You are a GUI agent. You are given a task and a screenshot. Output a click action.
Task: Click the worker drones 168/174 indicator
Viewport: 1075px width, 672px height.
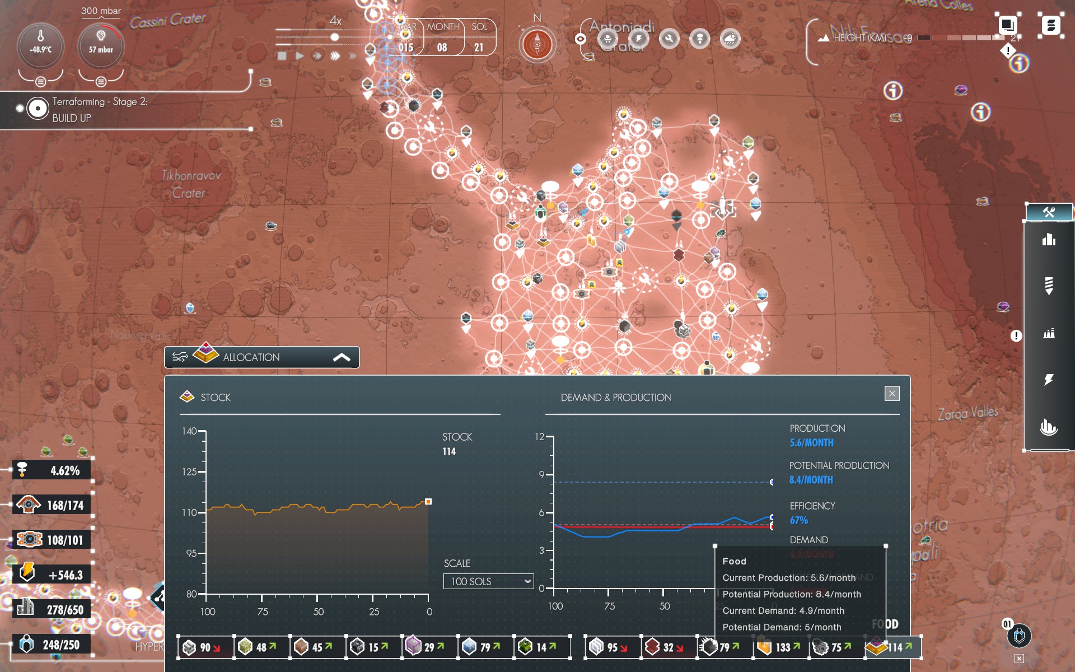click(53, 505)
